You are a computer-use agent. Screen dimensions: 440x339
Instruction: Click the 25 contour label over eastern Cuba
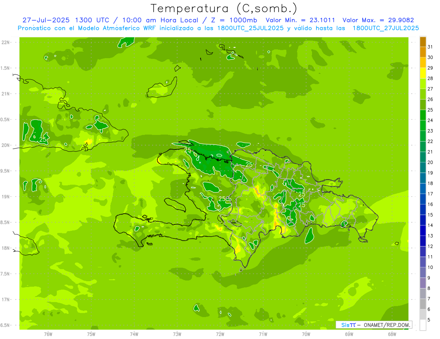(x=43, y=139)
